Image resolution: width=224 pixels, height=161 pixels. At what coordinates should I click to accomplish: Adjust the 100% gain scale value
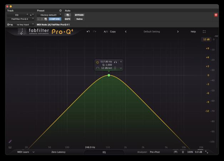190,152
